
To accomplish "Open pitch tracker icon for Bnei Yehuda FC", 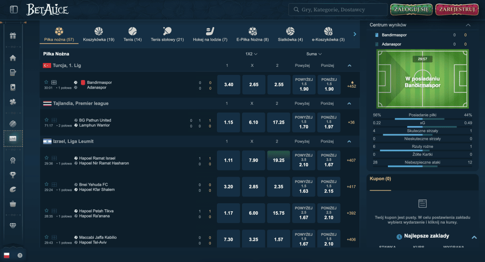I will point(54,184).
